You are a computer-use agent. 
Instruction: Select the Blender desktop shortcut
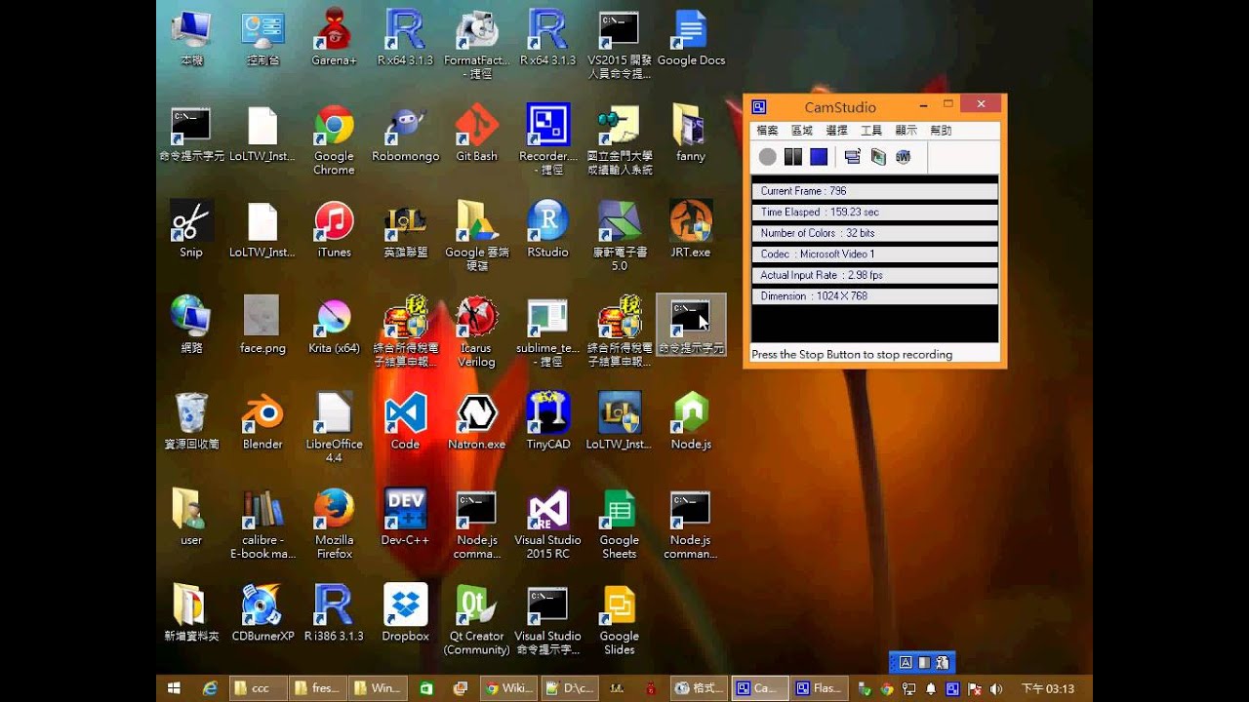(262, 421)
